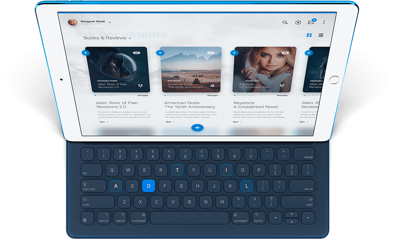Click the circular star favorites icon
Screen dimensions: 394x239
click(x=298, y=22)
